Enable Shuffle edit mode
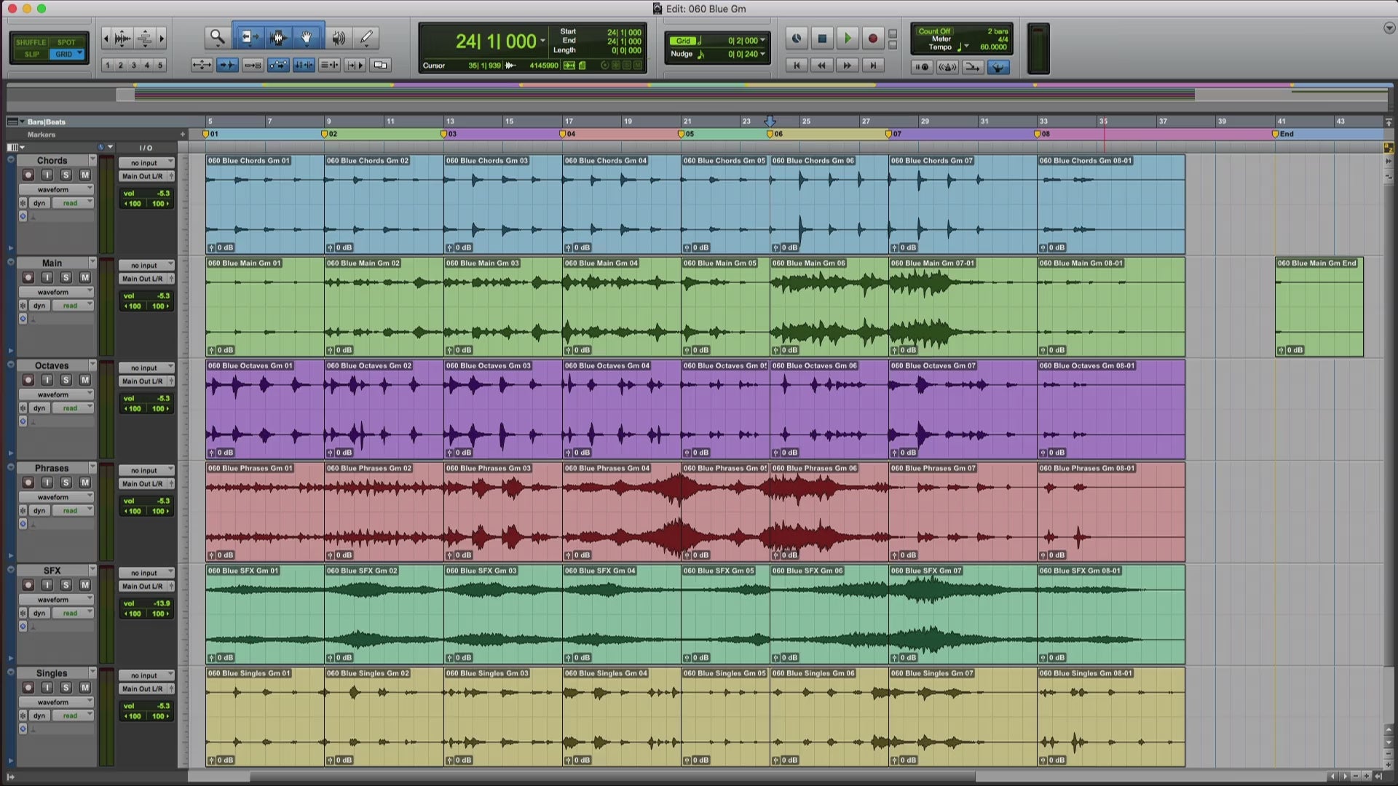Image resolution: width=1398 pixels, height=786 pixels. (x=31, y=42)
